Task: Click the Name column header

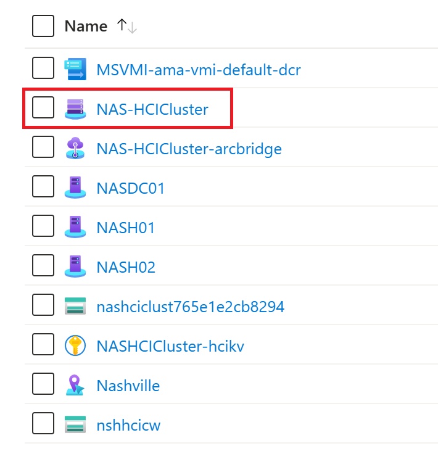Action: pos(86,26)
